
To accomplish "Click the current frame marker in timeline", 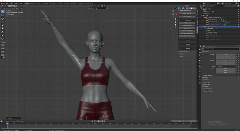I will (7, 123).
